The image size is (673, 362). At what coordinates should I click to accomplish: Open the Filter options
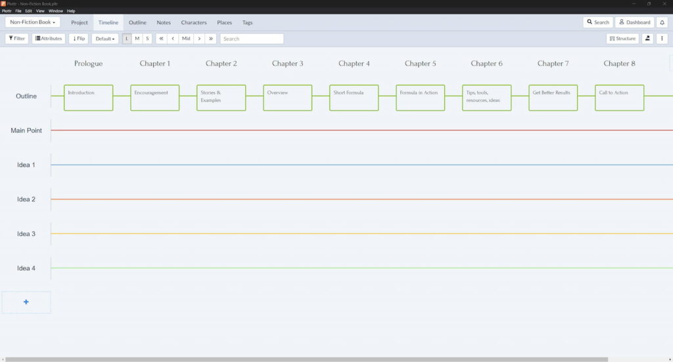[16, 39]
